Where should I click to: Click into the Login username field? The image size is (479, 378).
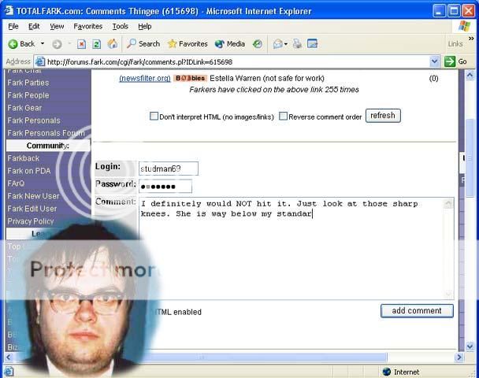coord(169,168)
